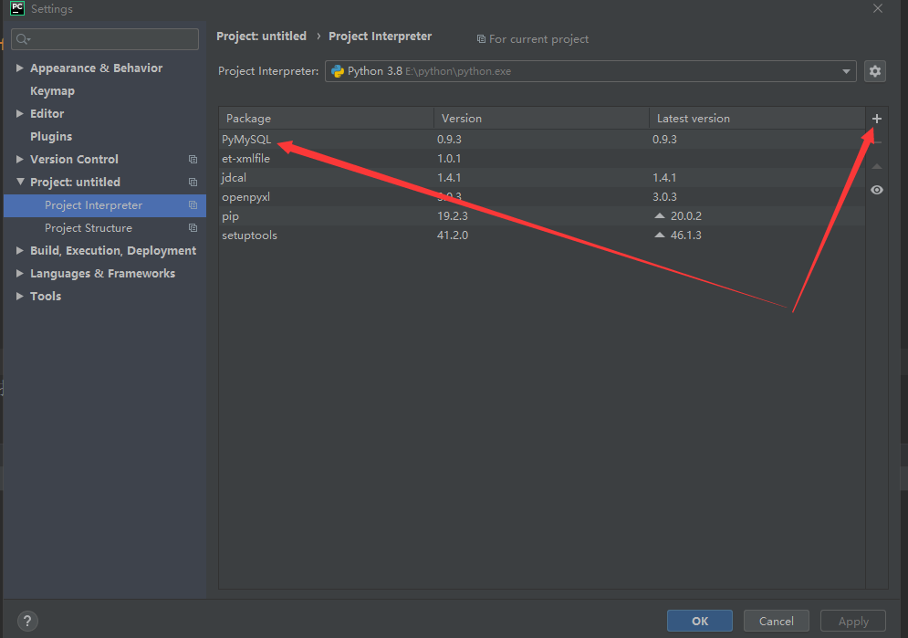The height and width of the screenshot is (638, 908).
Task: Click the search magnifier icon in settings
Action: 23,39
